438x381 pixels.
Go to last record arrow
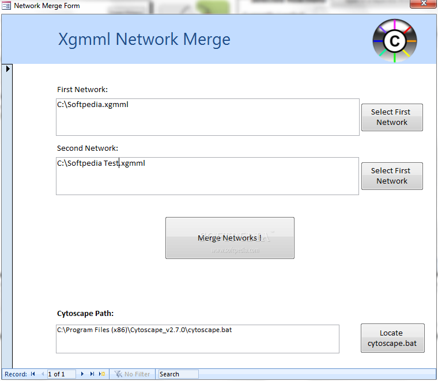coord(92,374)
